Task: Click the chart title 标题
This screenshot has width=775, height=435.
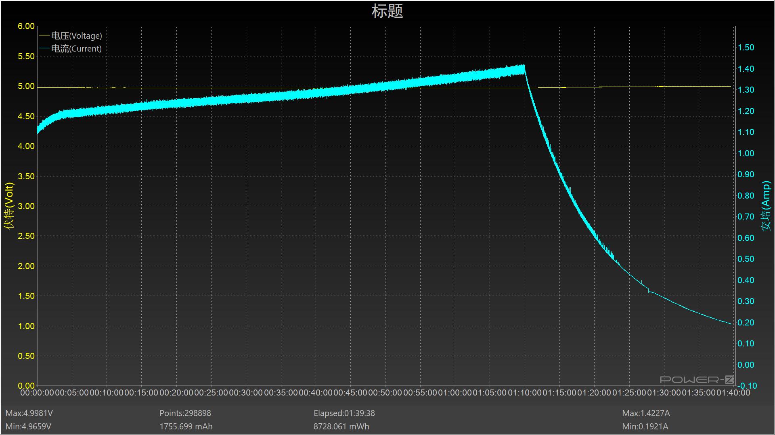Action: coord(387,11)
